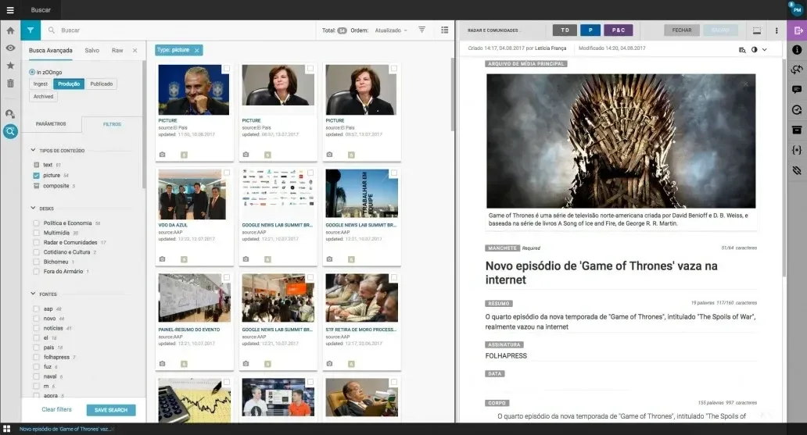This screenshot has width=807, height=435.
Task: Click the purple send-to export icon
Action: point(797,30)
